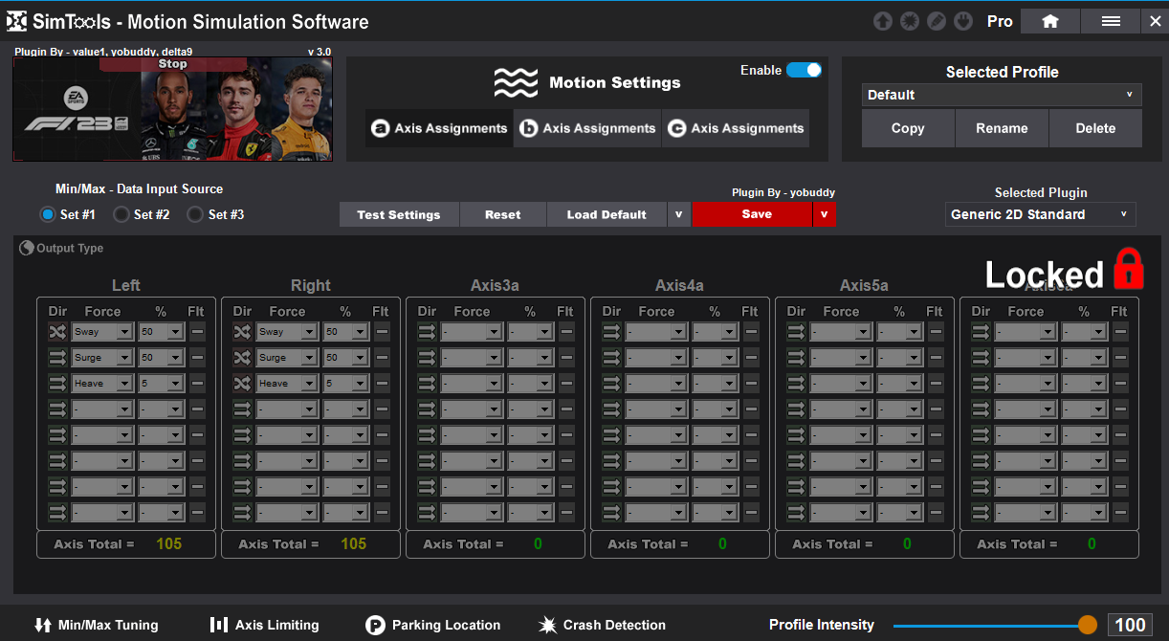Click the Profile Intensity value field
The image size is (1169, 641).
point(1130,625)
